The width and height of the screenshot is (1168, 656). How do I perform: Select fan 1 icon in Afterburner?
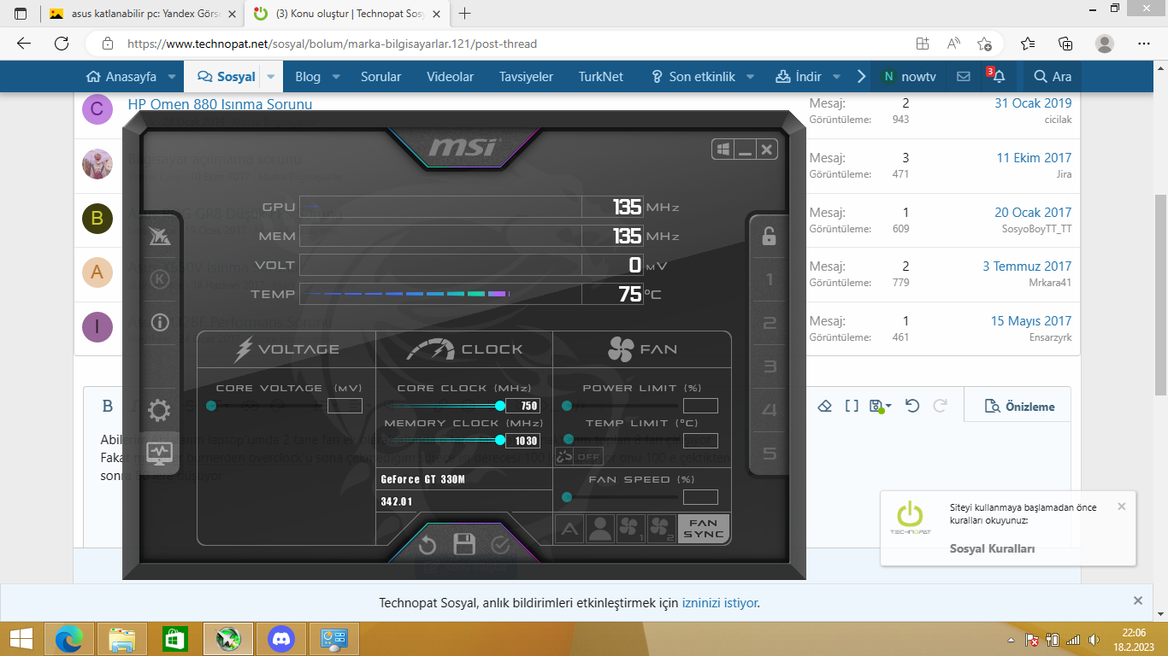pos(631,530)
